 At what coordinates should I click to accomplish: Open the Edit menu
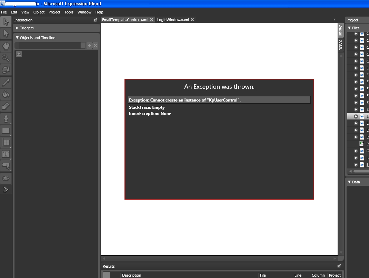(14, 12)
